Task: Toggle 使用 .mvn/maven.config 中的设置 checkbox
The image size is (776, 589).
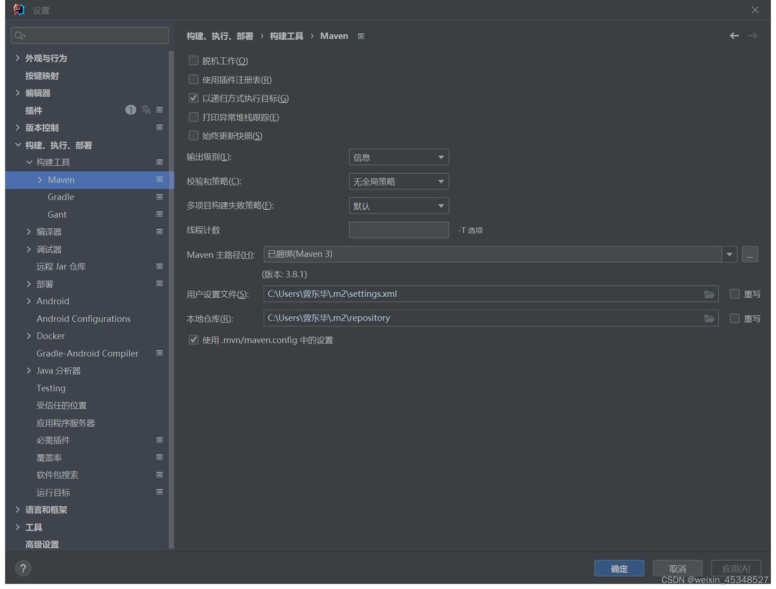Action: pyautogui.click(x=194, y=340)
